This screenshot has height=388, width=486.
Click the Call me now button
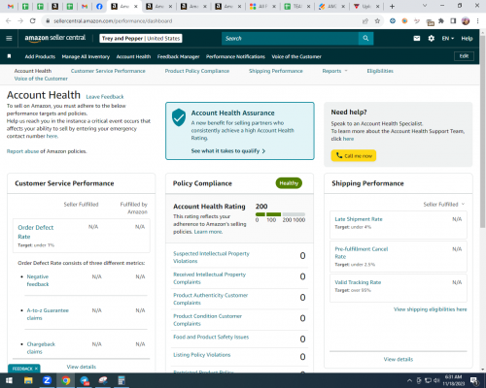[x=354, y=155]
